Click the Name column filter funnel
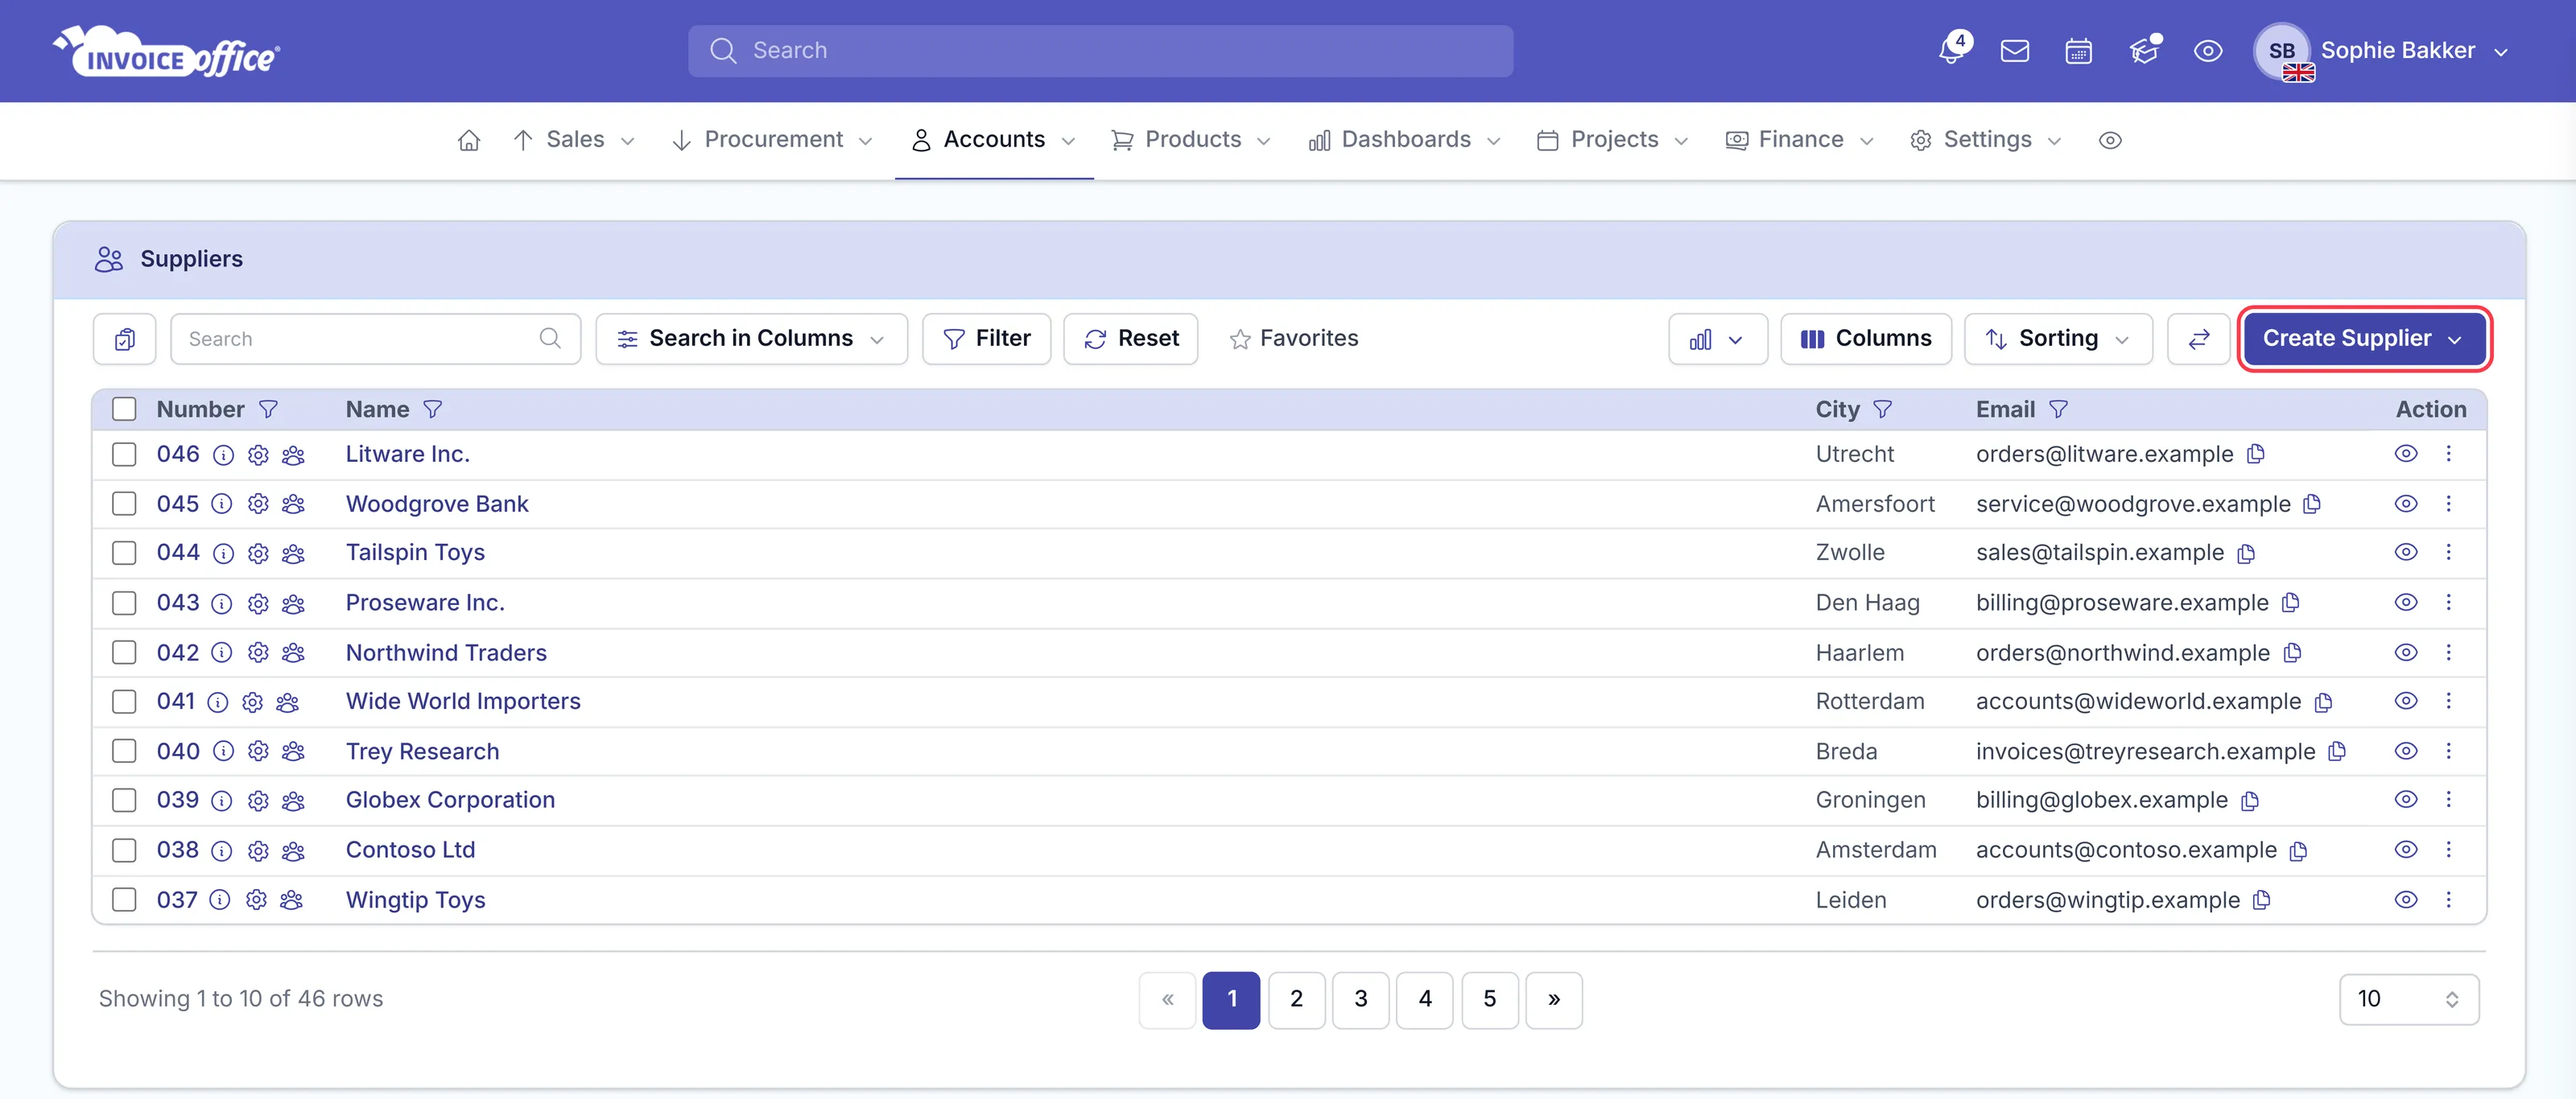The height and width of the screenshot is (1099, 2576). pyautogui.click(x=432, y=410)
